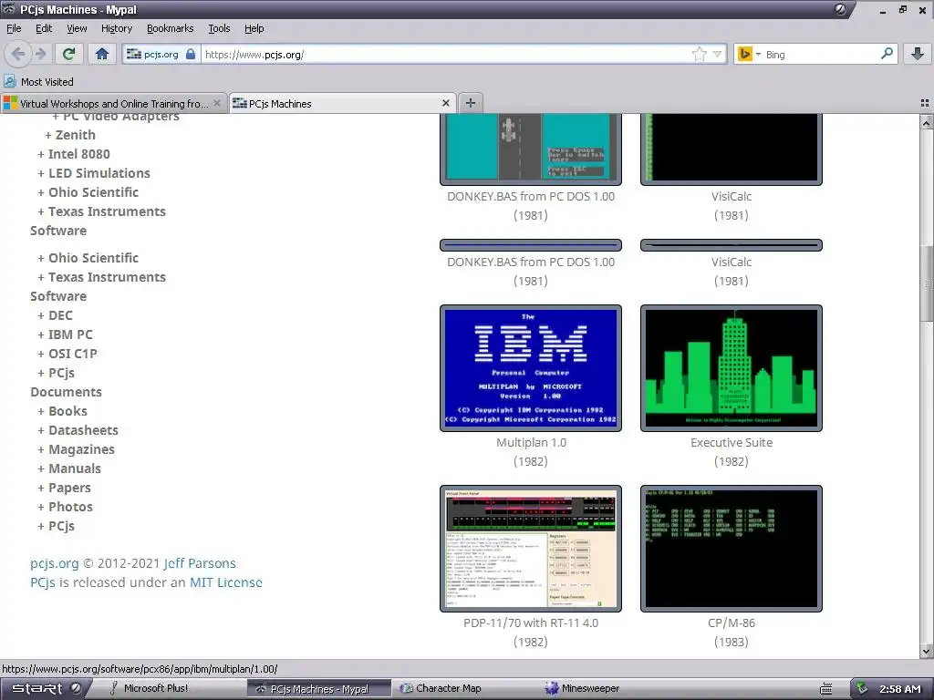Viewport: 934px width, 700px height.
Task: Open the URL history dropdown arrow
Action: click(717, 54)
